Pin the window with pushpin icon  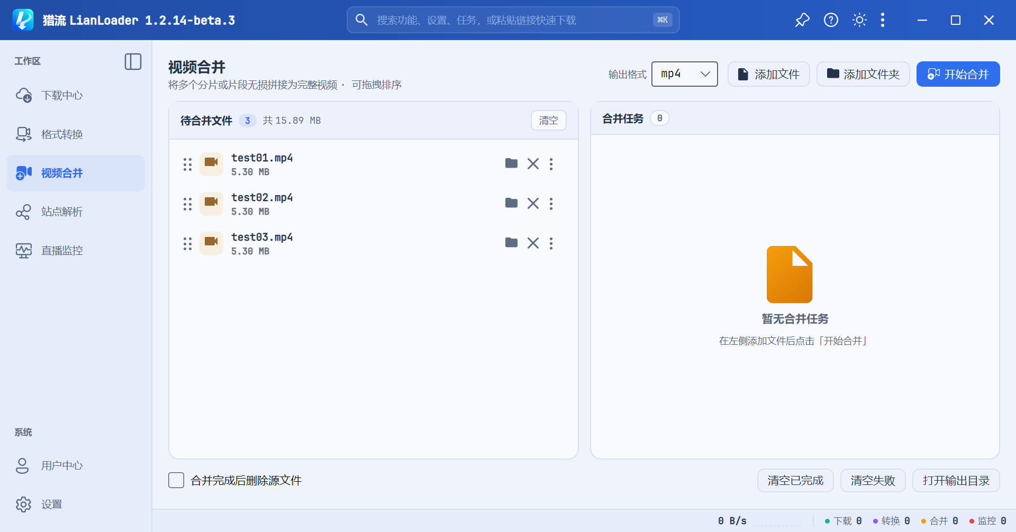click(802, 20)
